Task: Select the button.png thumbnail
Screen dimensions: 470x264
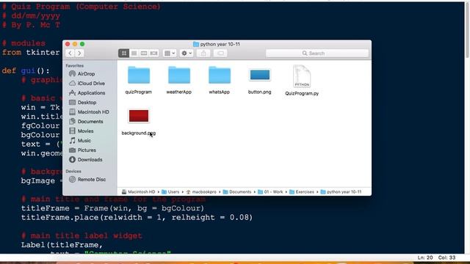Action: point(260,75)
